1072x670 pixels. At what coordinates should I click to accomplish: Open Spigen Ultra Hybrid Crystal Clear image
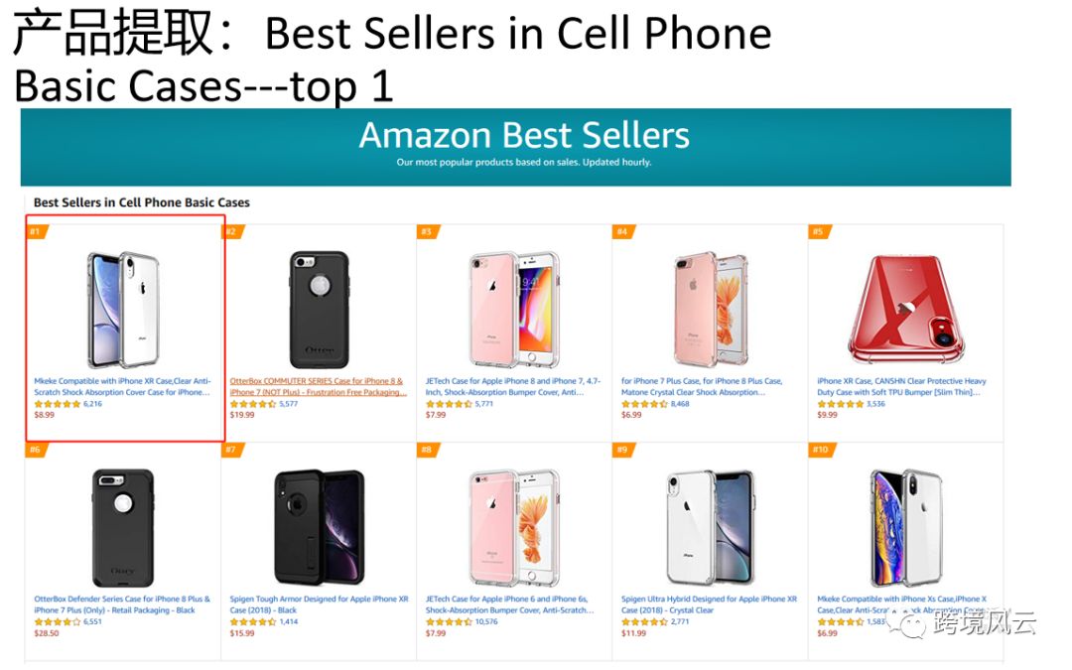[710, 526]
